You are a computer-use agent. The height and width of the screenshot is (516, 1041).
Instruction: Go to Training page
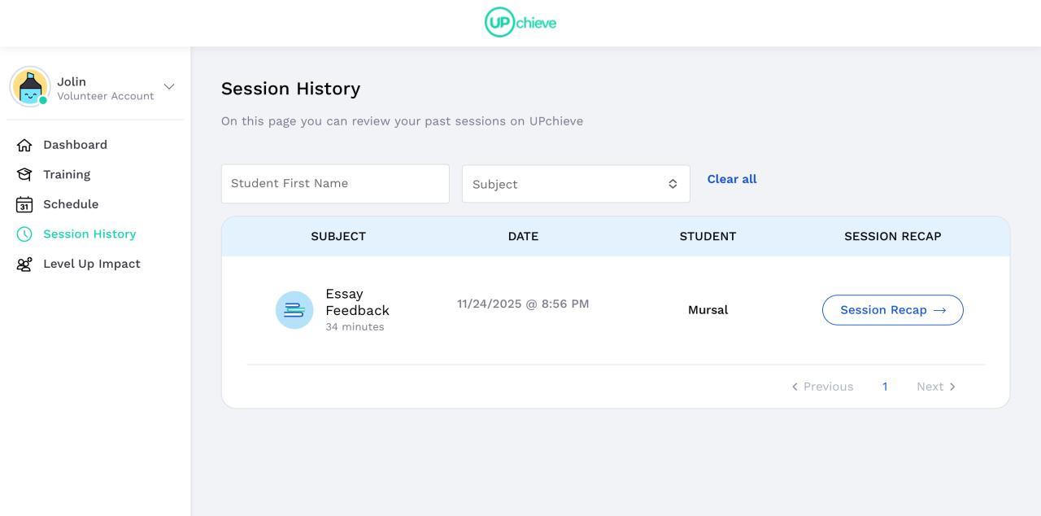pyautogui.click(x=67, y=175)
